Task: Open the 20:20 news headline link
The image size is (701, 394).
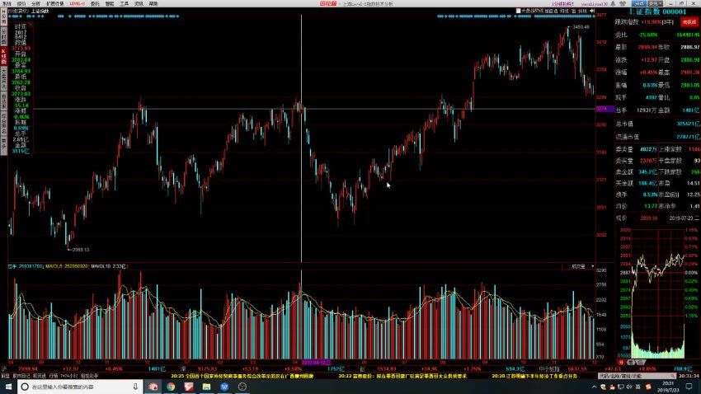Action: (534, 376)
